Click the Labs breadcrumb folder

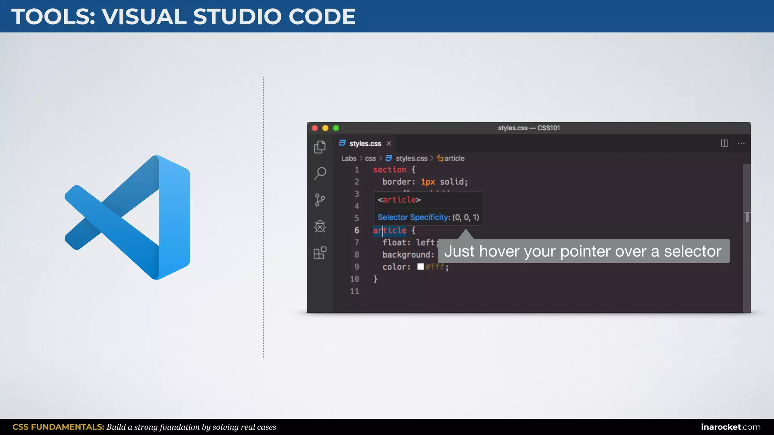[x=348, y=158]
